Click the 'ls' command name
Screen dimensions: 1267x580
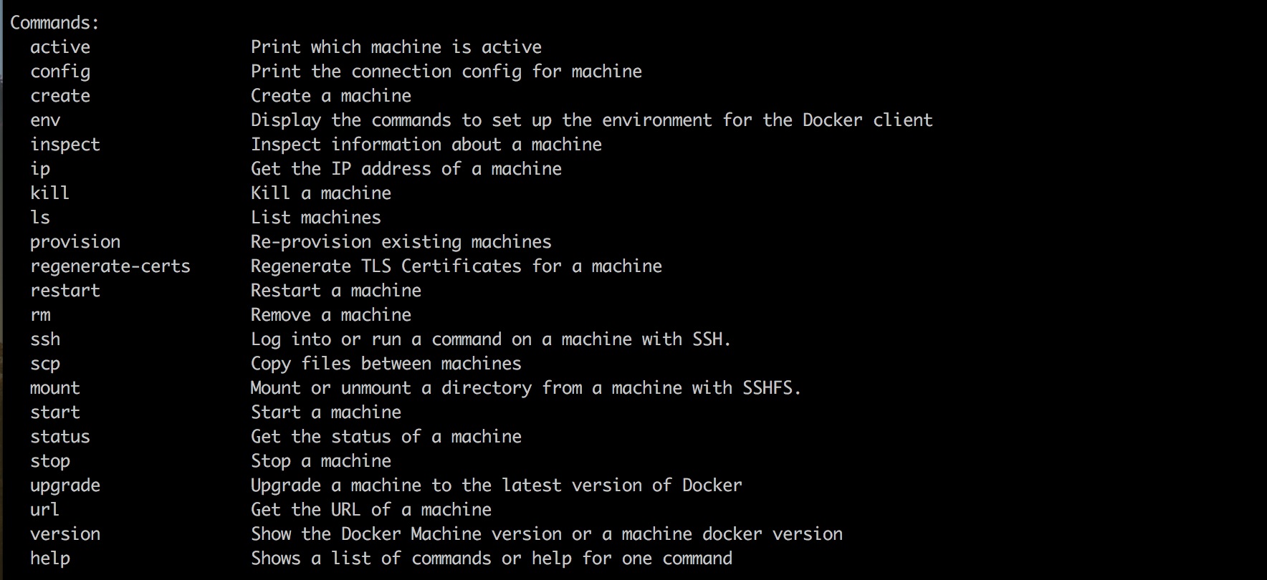(x=40, y=218)
